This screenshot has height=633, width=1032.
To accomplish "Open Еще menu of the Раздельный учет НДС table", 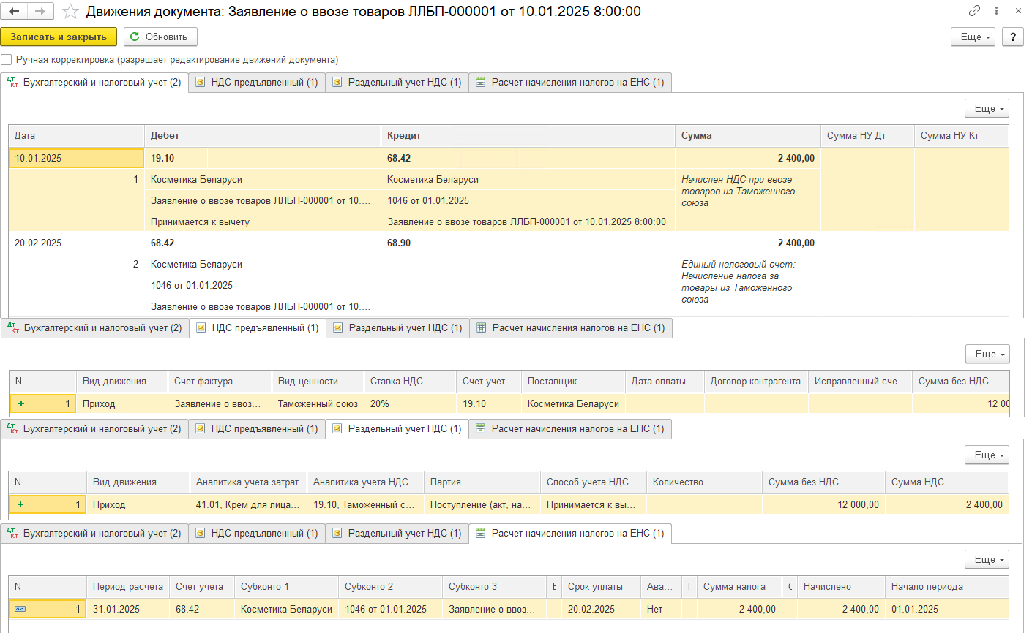I will tap(987, 455).
